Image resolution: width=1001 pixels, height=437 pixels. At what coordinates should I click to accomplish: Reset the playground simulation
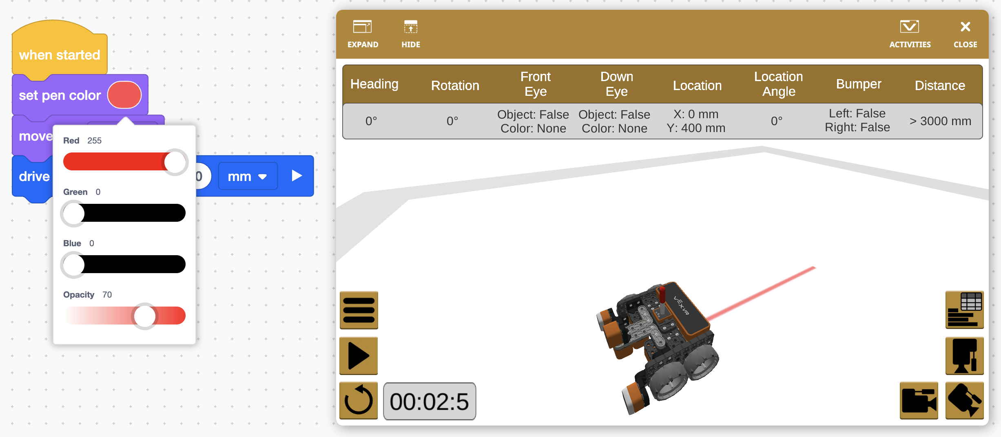[x=358, y=401]
